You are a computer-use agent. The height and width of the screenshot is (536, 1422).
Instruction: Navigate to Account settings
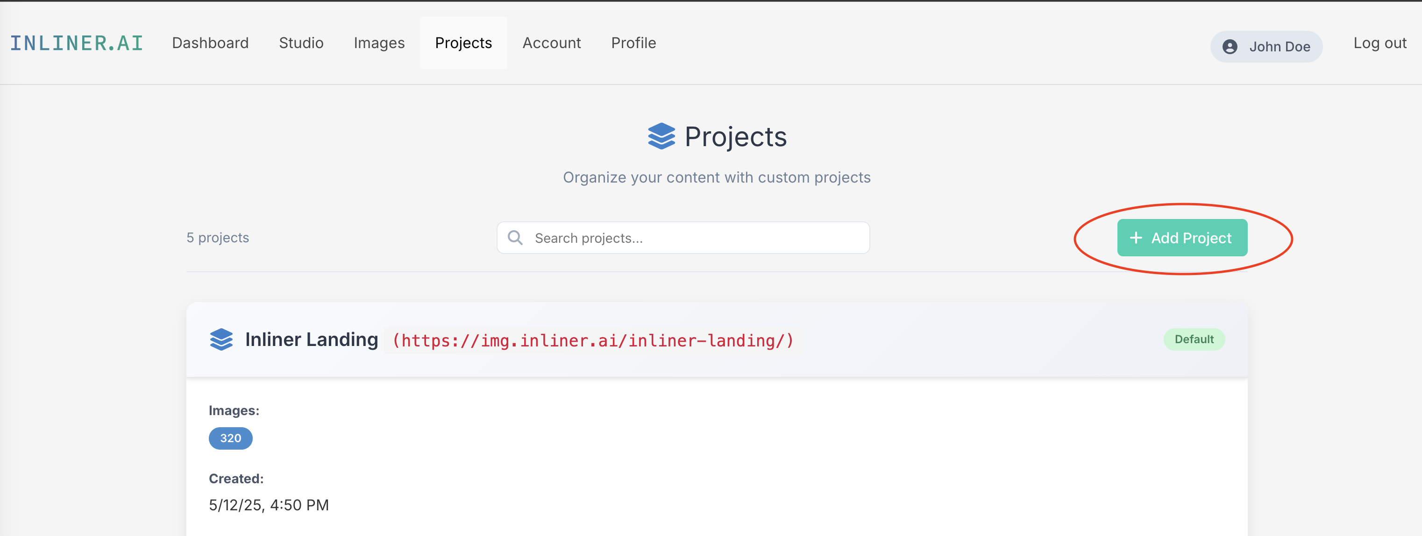(x=551, y=43)
